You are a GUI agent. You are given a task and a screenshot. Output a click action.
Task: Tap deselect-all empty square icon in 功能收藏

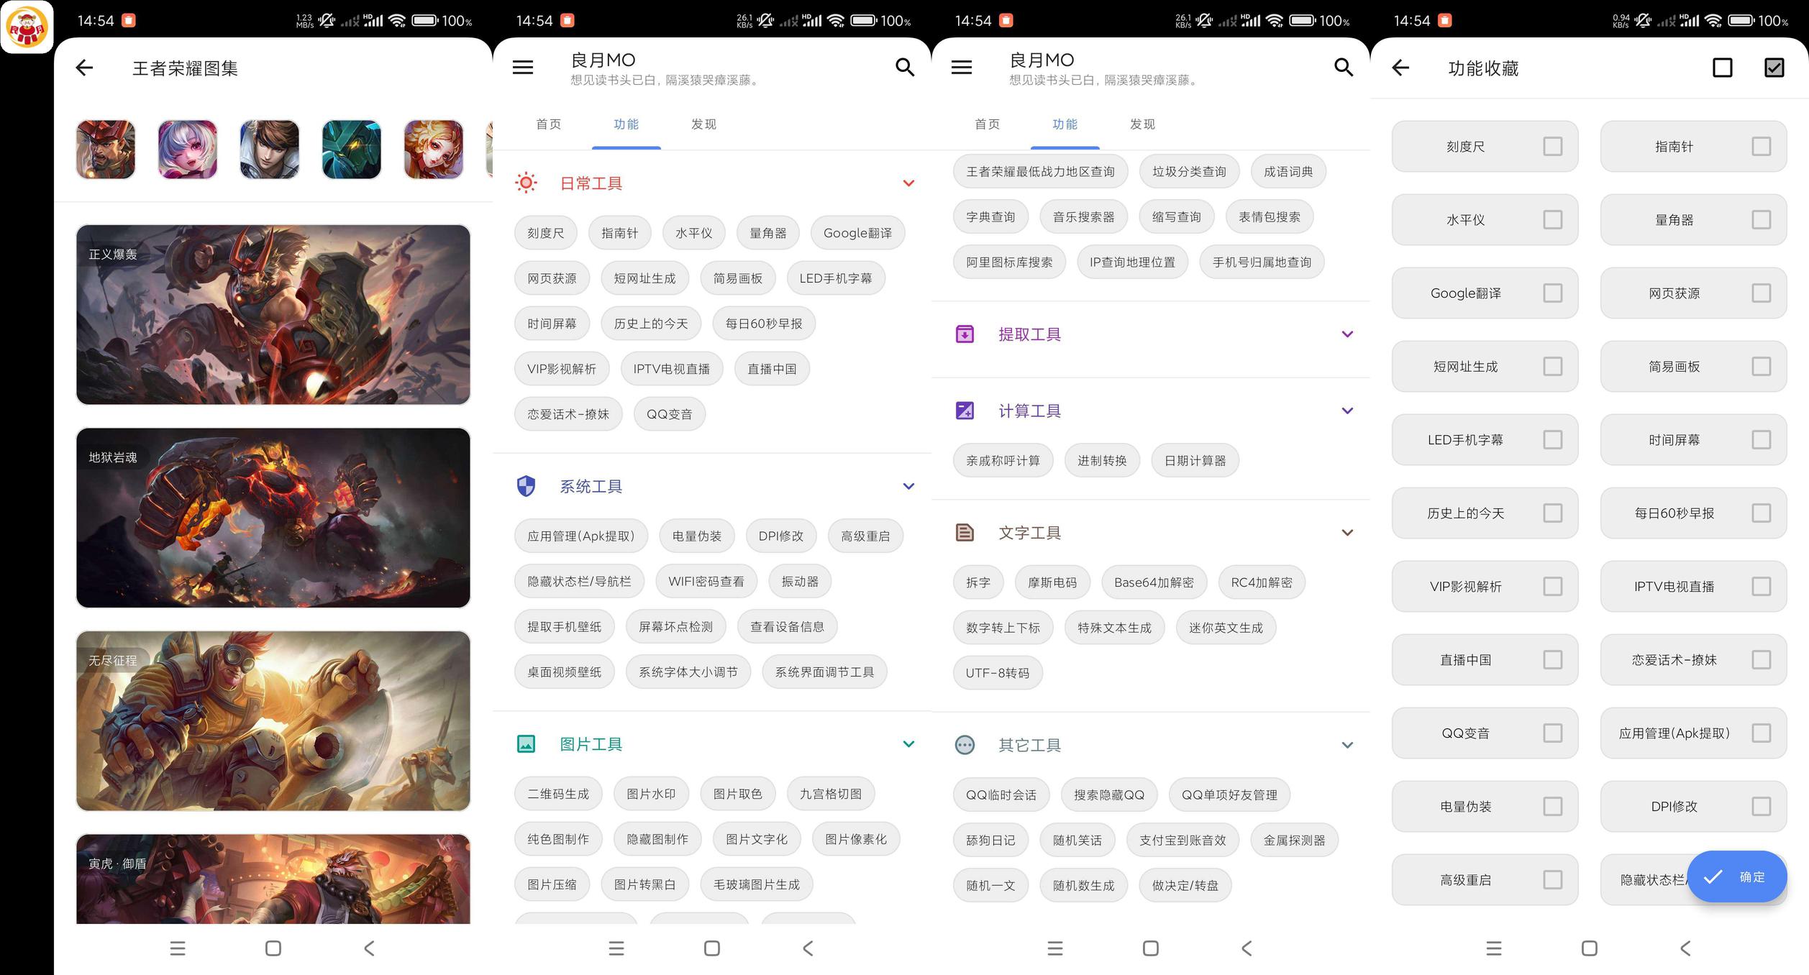[x=1722, y=68]
